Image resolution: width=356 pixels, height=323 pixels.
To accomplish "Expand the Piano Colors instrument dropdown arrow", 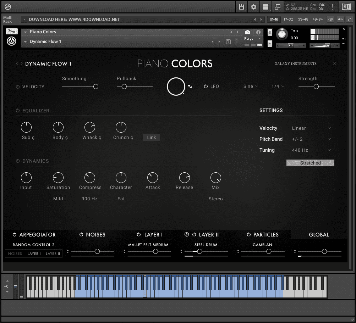I will pos(26,32).
